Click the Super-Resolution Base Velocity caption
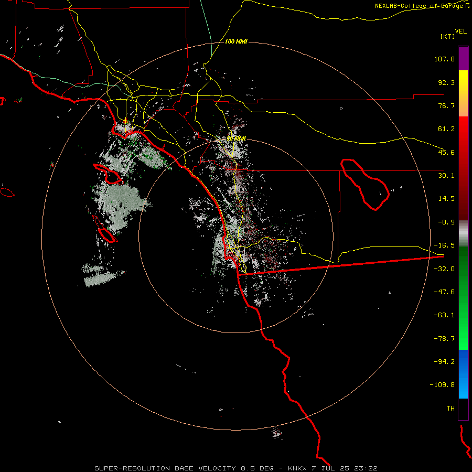 [x=235, y=468]
